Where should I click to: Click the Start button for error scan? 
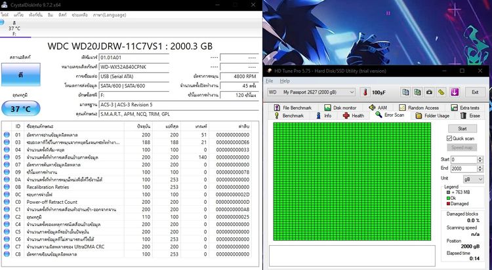pyautogui.click(x=462, y=128)
